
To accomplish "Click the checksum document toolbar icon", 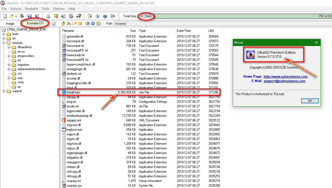I will point(90,16).
